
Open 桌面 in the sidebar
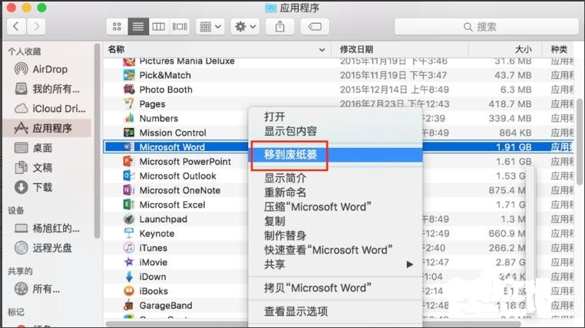pyautogui.click(x=47, y=148)
